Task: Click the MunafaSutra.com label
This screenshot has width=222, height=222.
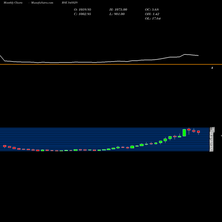Action: point(42,3)
